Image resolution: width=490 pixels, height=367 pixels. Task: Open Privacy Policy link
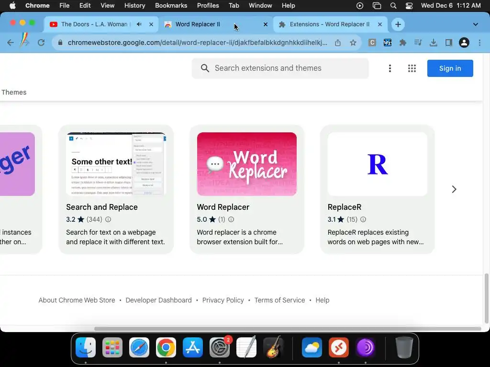pos(223,300)
